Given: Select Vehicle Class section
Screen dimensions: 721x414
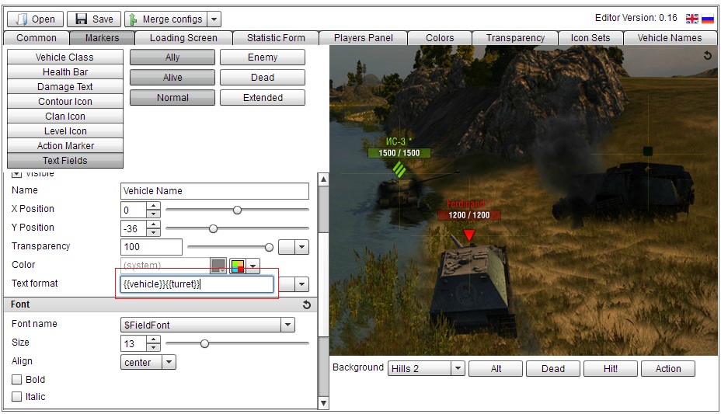Looking at the screenshot, I should [x=64, y=57].
